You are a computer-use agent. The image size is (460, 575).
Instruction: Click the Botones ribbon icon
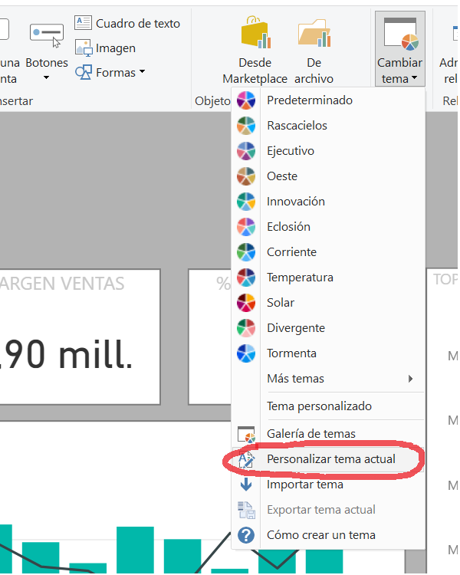coord(47,35)
